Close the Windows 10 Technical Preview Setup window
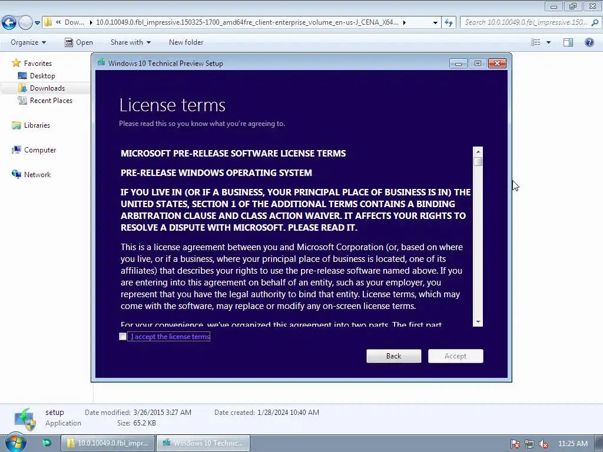Viewport: 603px width, 452px height. pyautogui.click(x=497, y=64)
